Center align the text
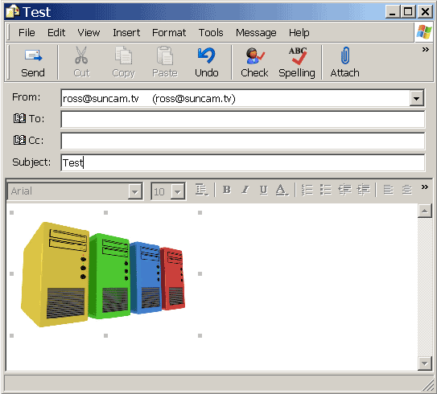This screenshot has height=394, width=437. click(407, 190)
